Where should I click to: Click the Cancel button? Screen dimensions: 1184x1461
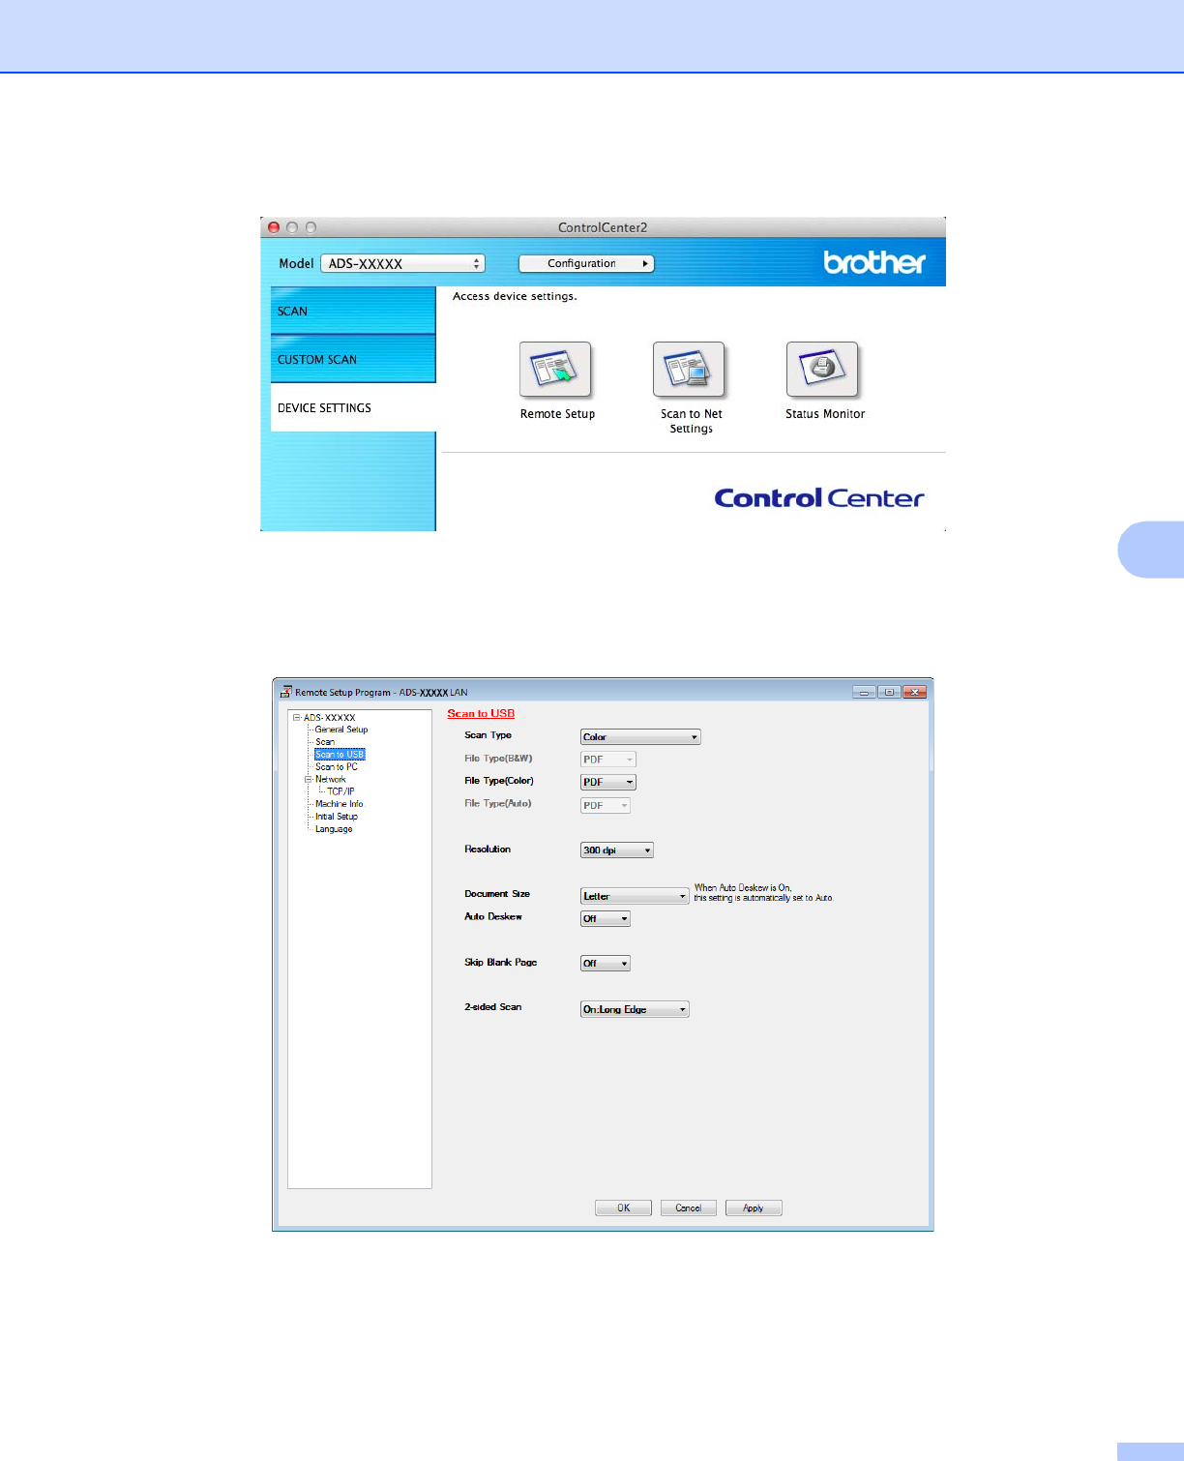click(x=689, y=1208)
